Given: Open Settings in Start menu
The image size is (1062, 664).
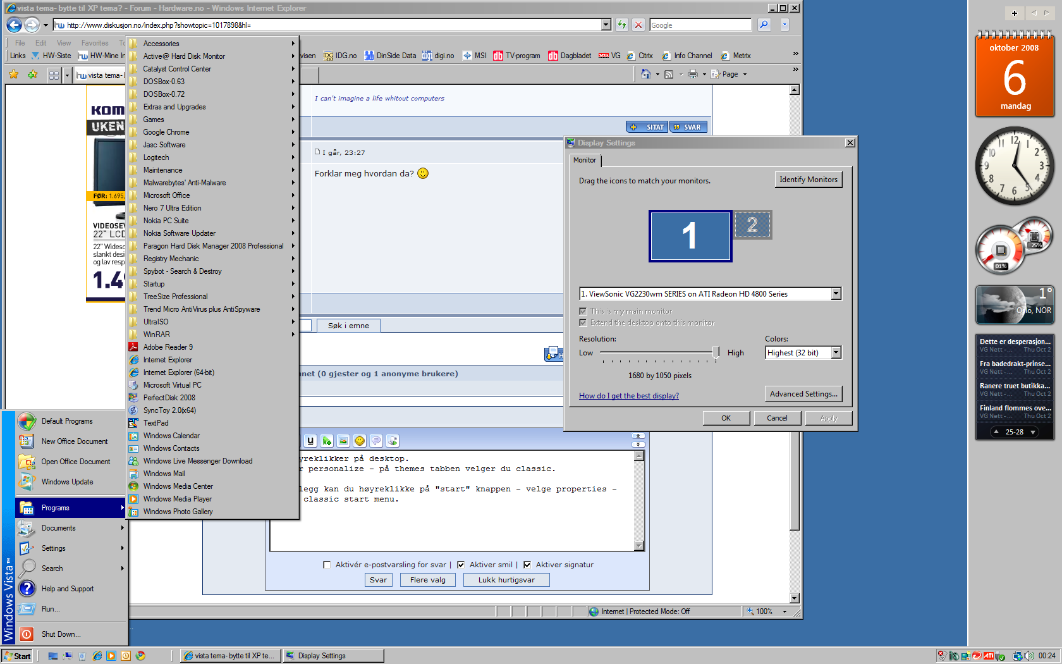Looking at the screenshot, I should pyautogui.click(x=71, y=548).
